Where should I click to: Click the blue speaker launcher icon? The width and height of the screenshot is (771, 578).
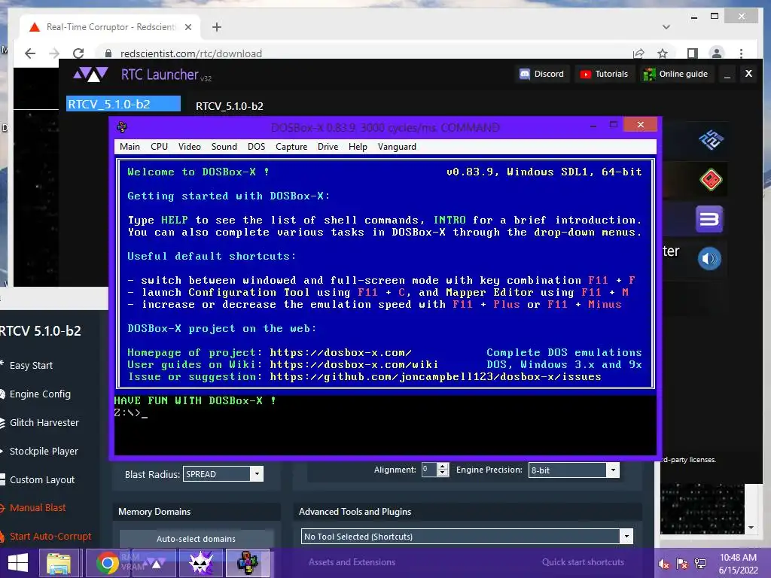709,259
